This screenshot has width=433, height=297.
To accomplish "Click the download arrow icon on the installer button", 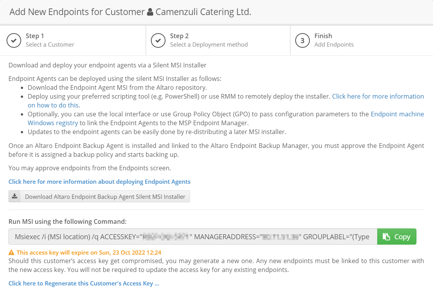I will pyautogui.click(x=15, y=196).
